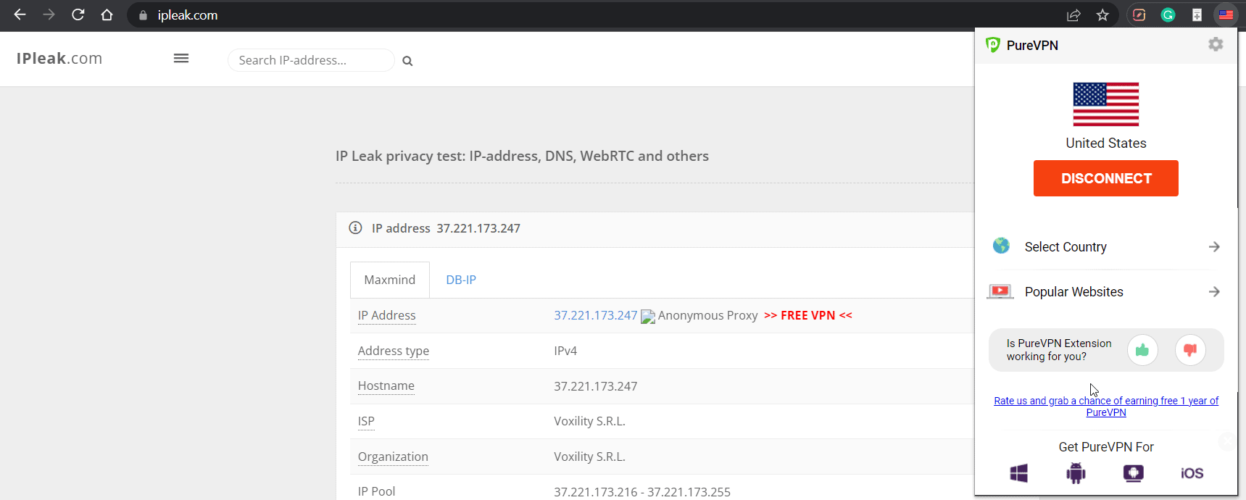The image size is (1246, 500).
Task: Share this page via share icon
Action: tap(1073, 15)
